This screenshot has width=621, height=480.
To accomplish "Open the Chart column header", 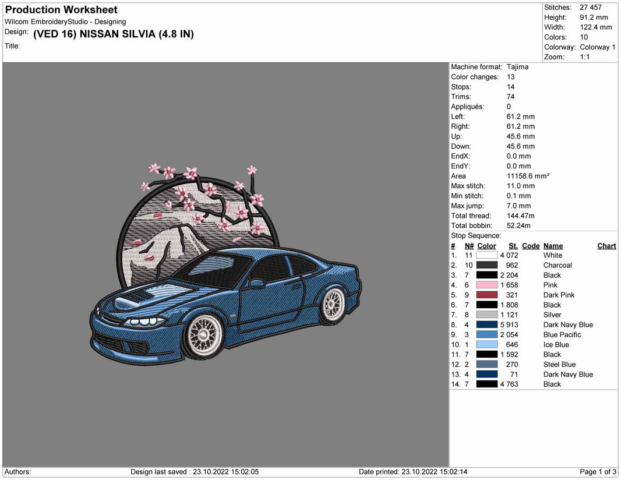I will pyautogui.click(x=606, y=245).
